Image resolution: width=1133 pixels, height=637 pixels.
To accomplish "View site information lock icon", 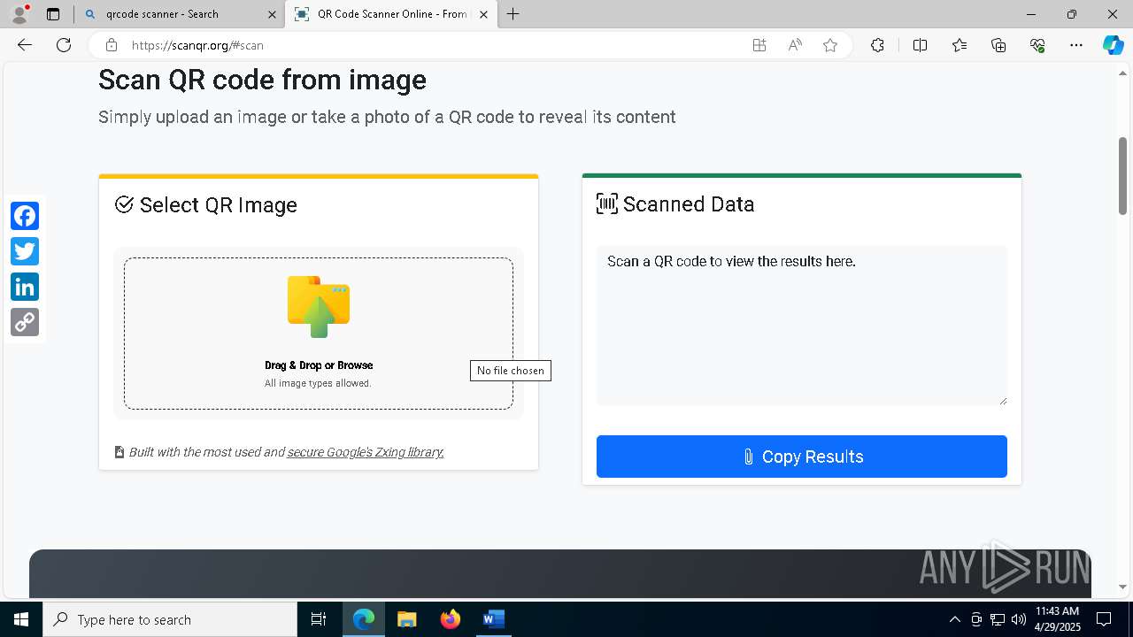I will (x=111, y=45).
